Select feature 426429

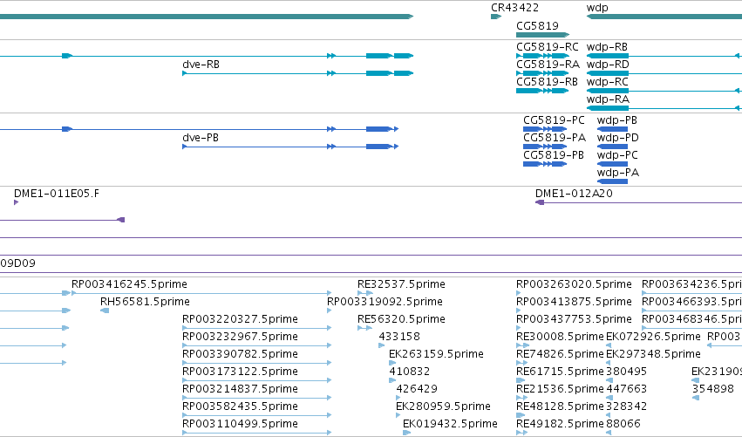pos(417,389)
